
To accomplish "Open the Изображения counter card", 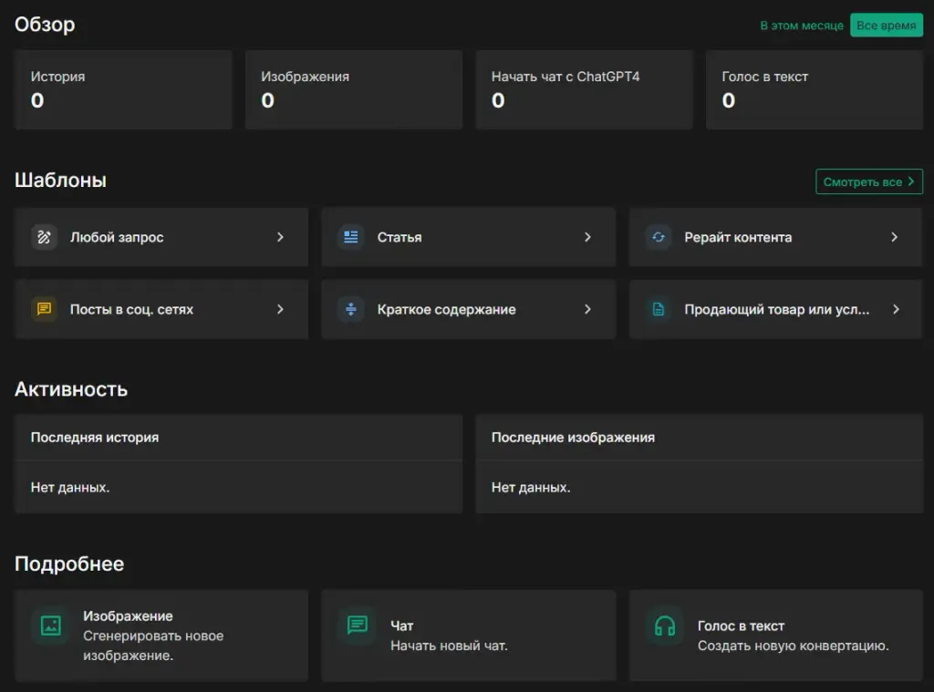I will click(x=354, y=90).
